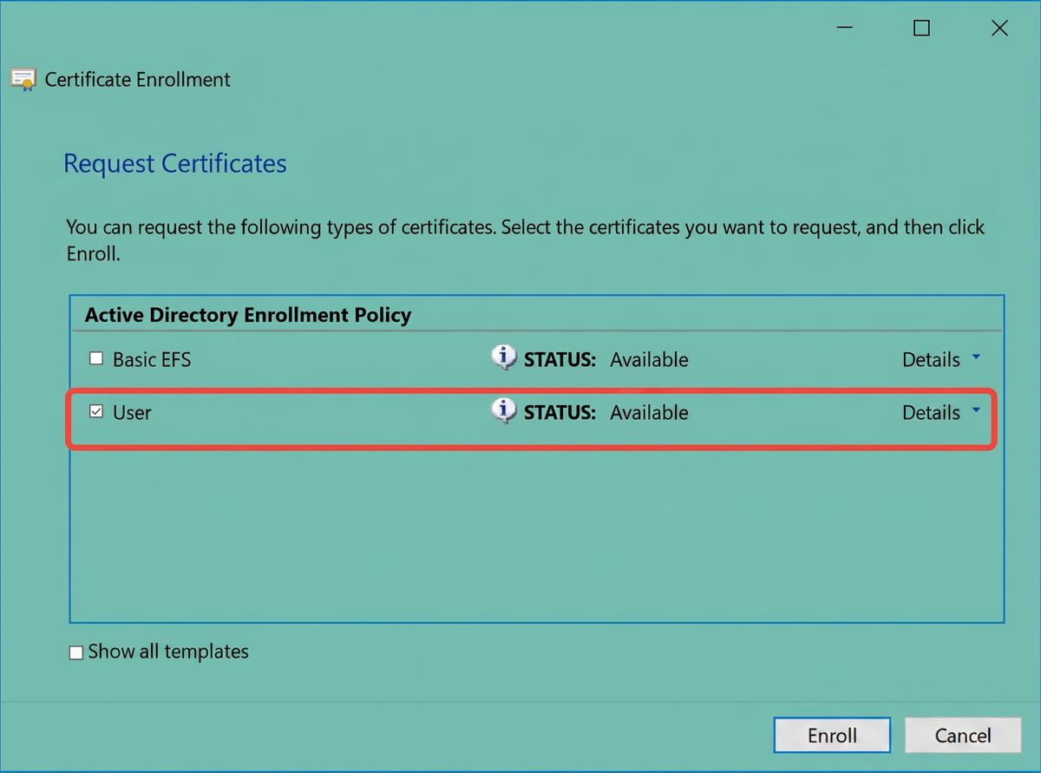Image resolution: width=1041 pixels, height=773 pixels.
Task: Expand Details arrow for User certificate
Action: 976,410
